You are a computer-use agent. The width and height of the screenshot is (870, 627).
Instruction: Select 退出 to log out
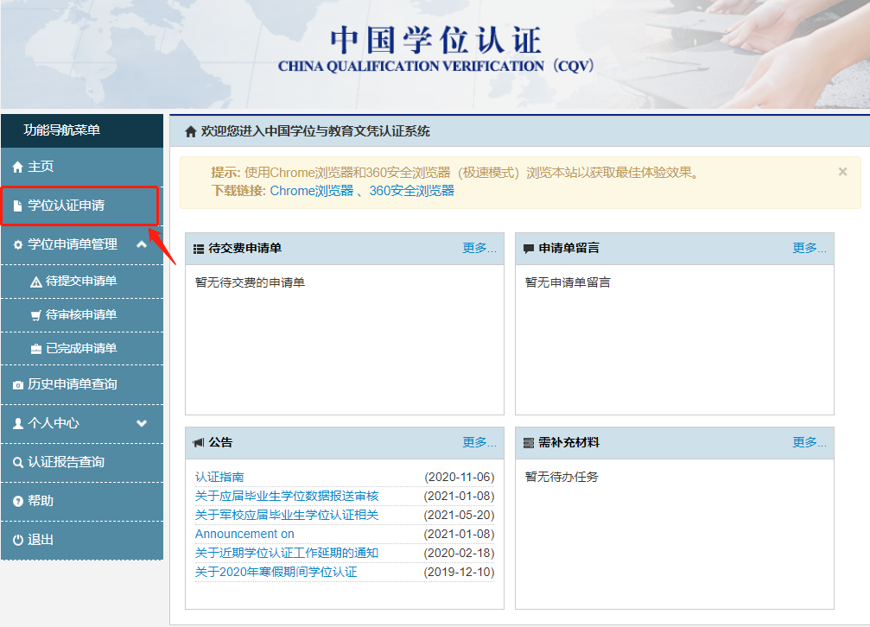click(82, 540)
